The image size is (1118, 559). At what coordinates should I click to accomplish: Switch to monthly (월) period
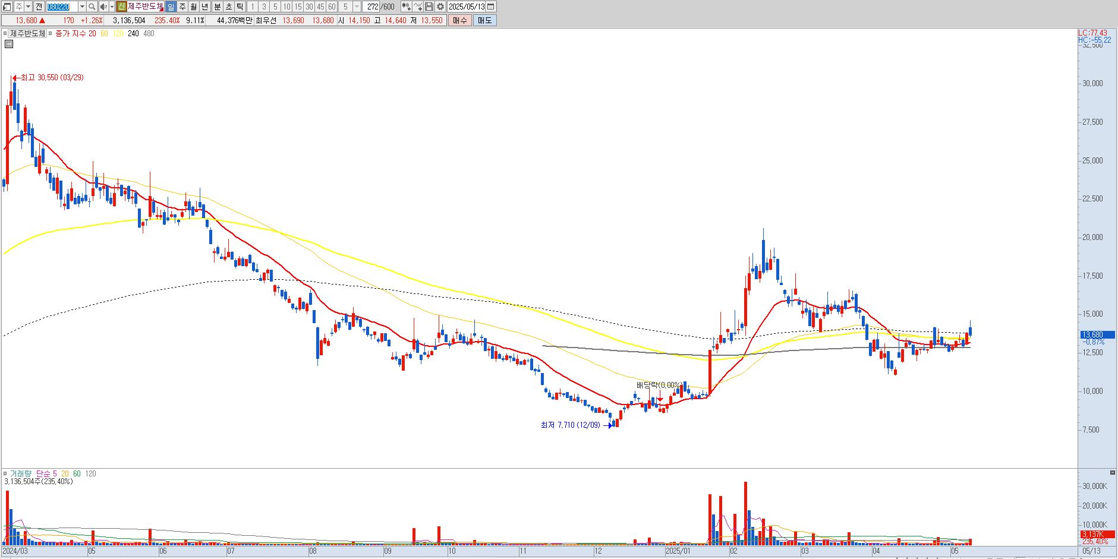[194, 7]
